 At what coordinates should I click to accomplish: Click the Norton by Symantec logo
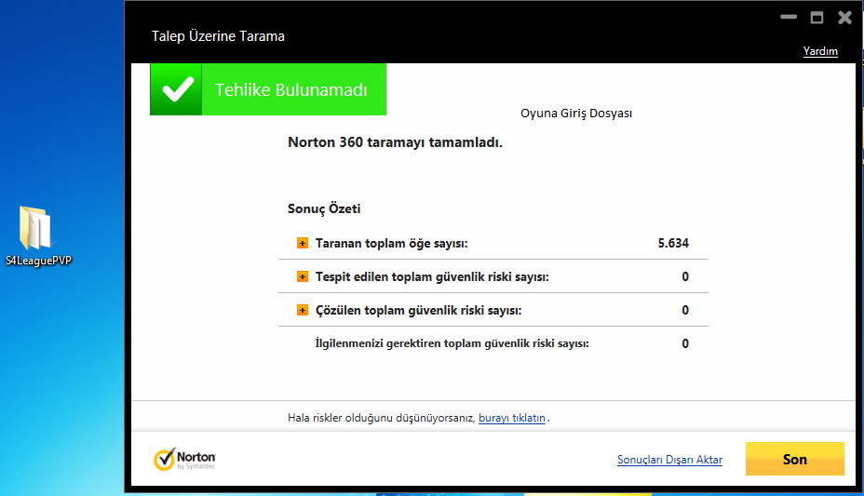point(184,459)
